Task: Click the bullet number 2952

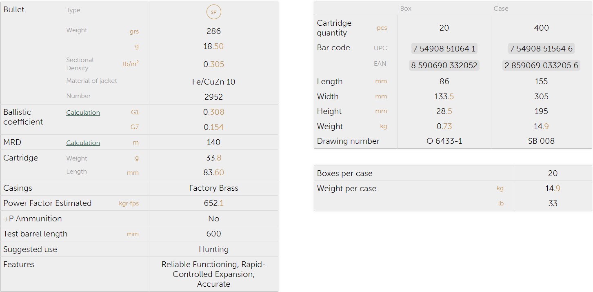Action: point(213,97)
